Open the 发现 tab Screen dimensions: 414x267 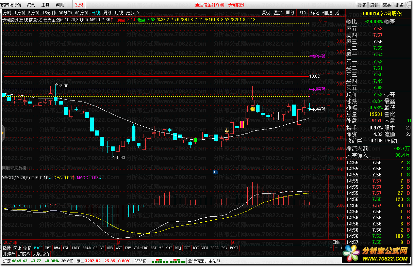coord(79,5)
